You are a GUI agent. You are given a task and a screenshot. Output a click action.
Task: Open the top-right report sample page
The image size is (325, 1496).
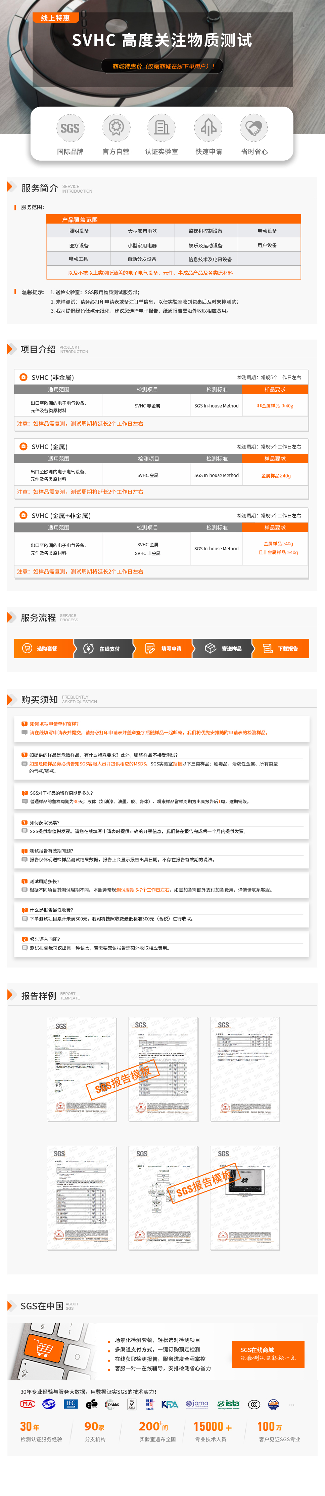[x=245, y=1069]
